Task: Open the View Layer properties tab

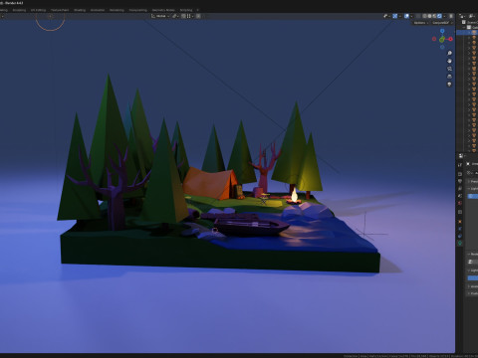Action: point(460,188)
